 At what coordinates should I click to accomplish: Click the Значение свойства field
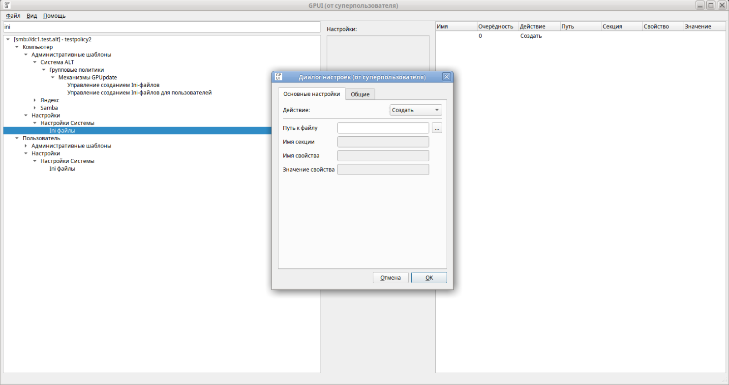(x=383, y=169)
